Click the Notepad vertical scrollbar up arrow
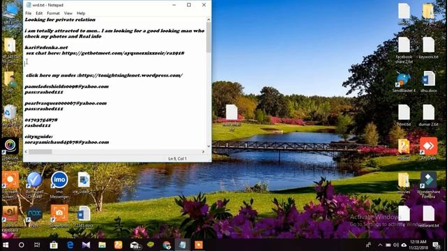This screenshot has height=251, width=447. point(209,20)
